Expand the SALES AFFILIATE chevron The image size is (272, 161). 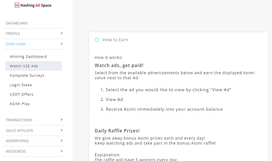(x=62, y=130)
